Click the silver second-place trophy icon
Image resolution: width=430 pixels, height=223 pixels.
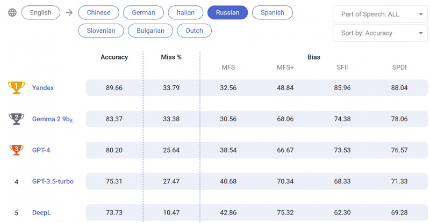pos(16,119)
